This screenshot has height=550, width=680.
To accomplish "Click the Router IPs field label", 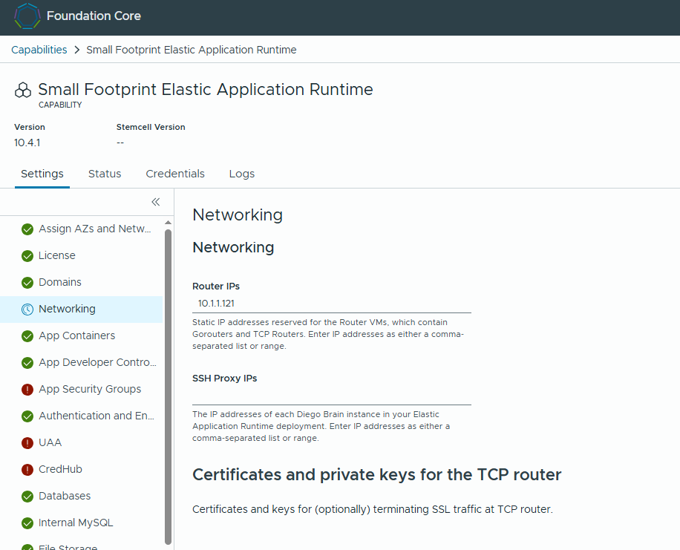I will [x=216, y=287].
